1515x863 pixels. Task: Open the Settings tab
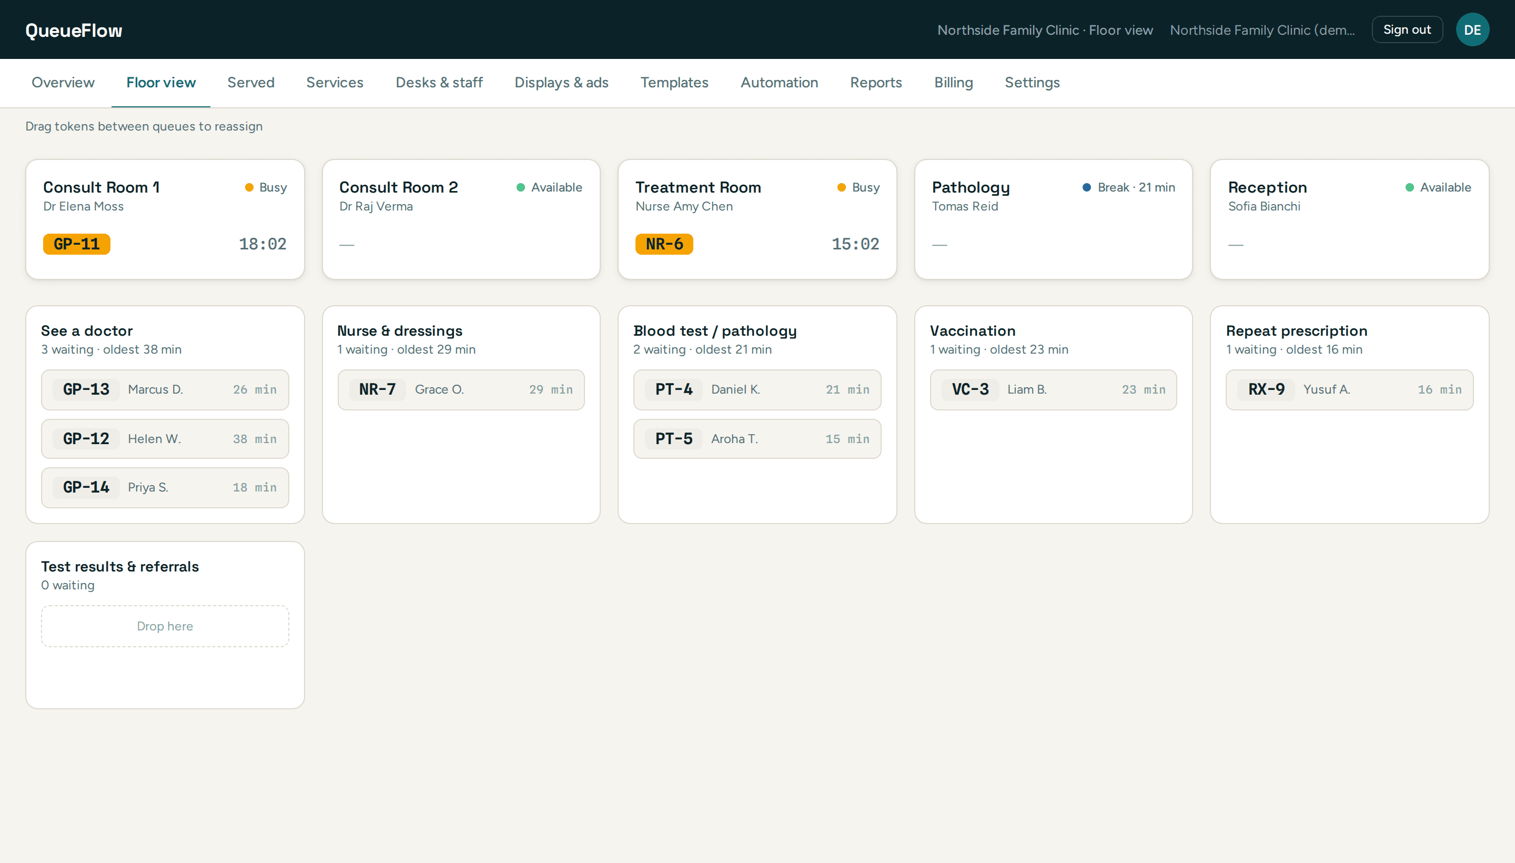[x=1032, y=83]
